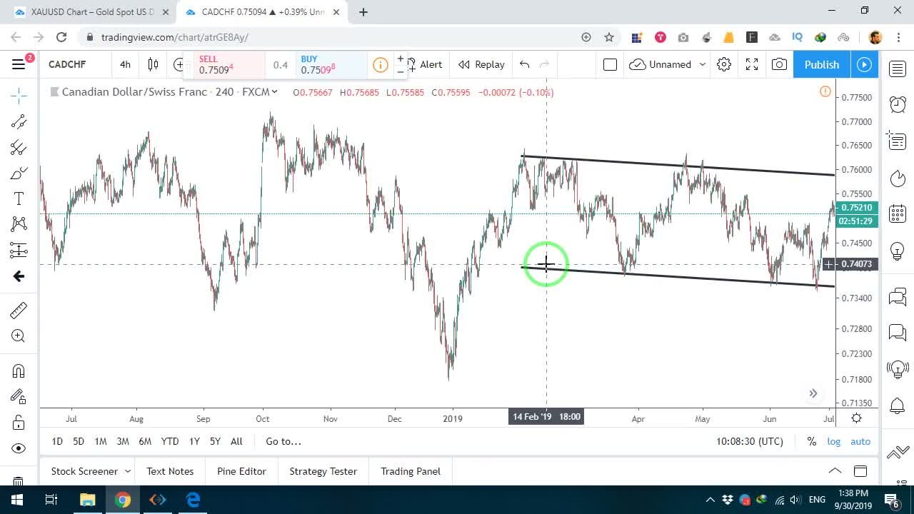The height and width of the screenshot is (514, 914).
Task: Switch to Strategy Tester tab
Action: 323,471
